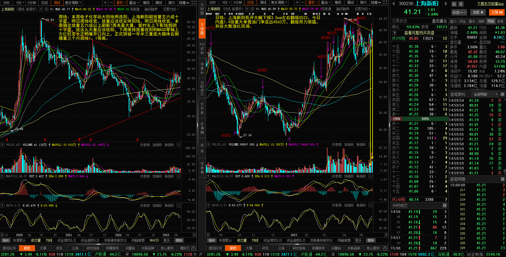Open left chart 更多周期 dropdown
This screenshot has width=506, height=257.
coord(73,3)
